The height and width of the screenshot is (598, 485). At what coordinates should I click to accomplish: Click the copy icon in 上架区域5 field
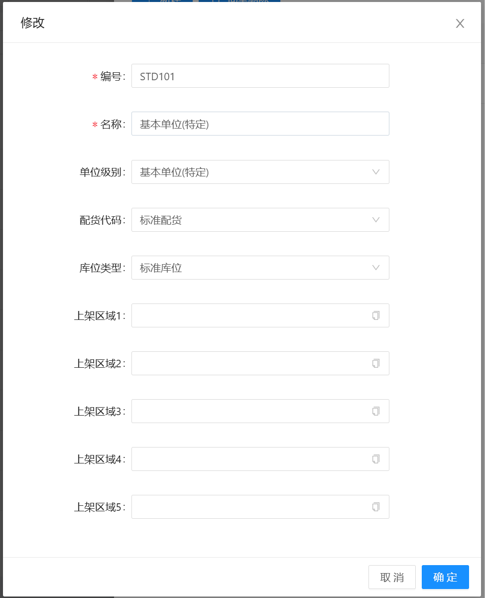(x=376, y=507)
